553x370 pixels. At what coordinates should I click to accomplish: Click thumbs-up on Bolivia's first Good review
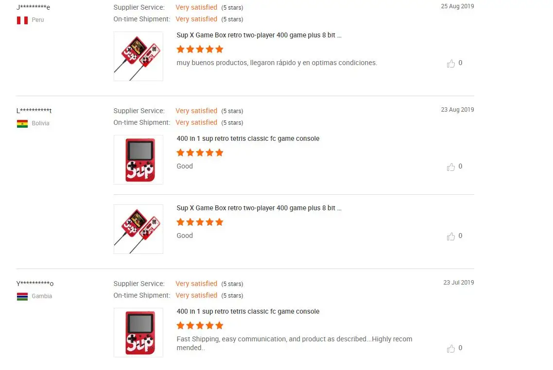pyautogui.click(x=451, y=167)
